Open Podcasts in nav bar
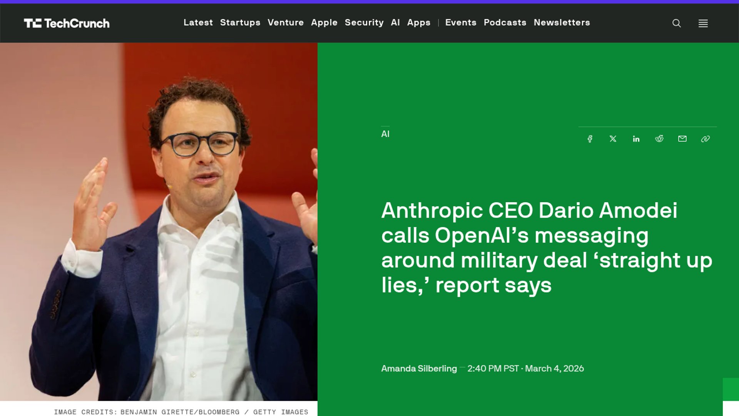Viewport: 739px width, 416px height. coord(505,22)
